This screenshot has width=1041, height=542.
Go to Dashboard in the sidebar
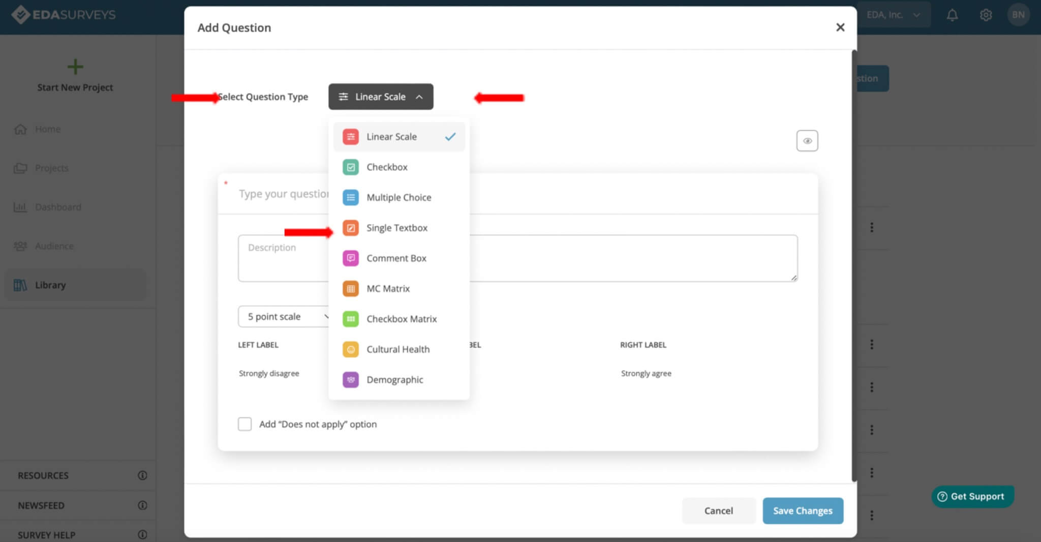[75, 207]
